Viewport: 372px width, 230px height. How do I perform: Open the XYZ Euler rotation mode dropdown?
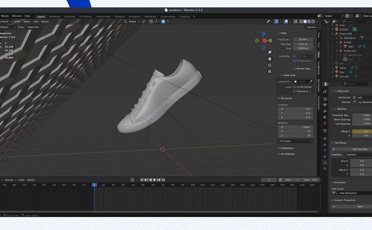[296, 141]
